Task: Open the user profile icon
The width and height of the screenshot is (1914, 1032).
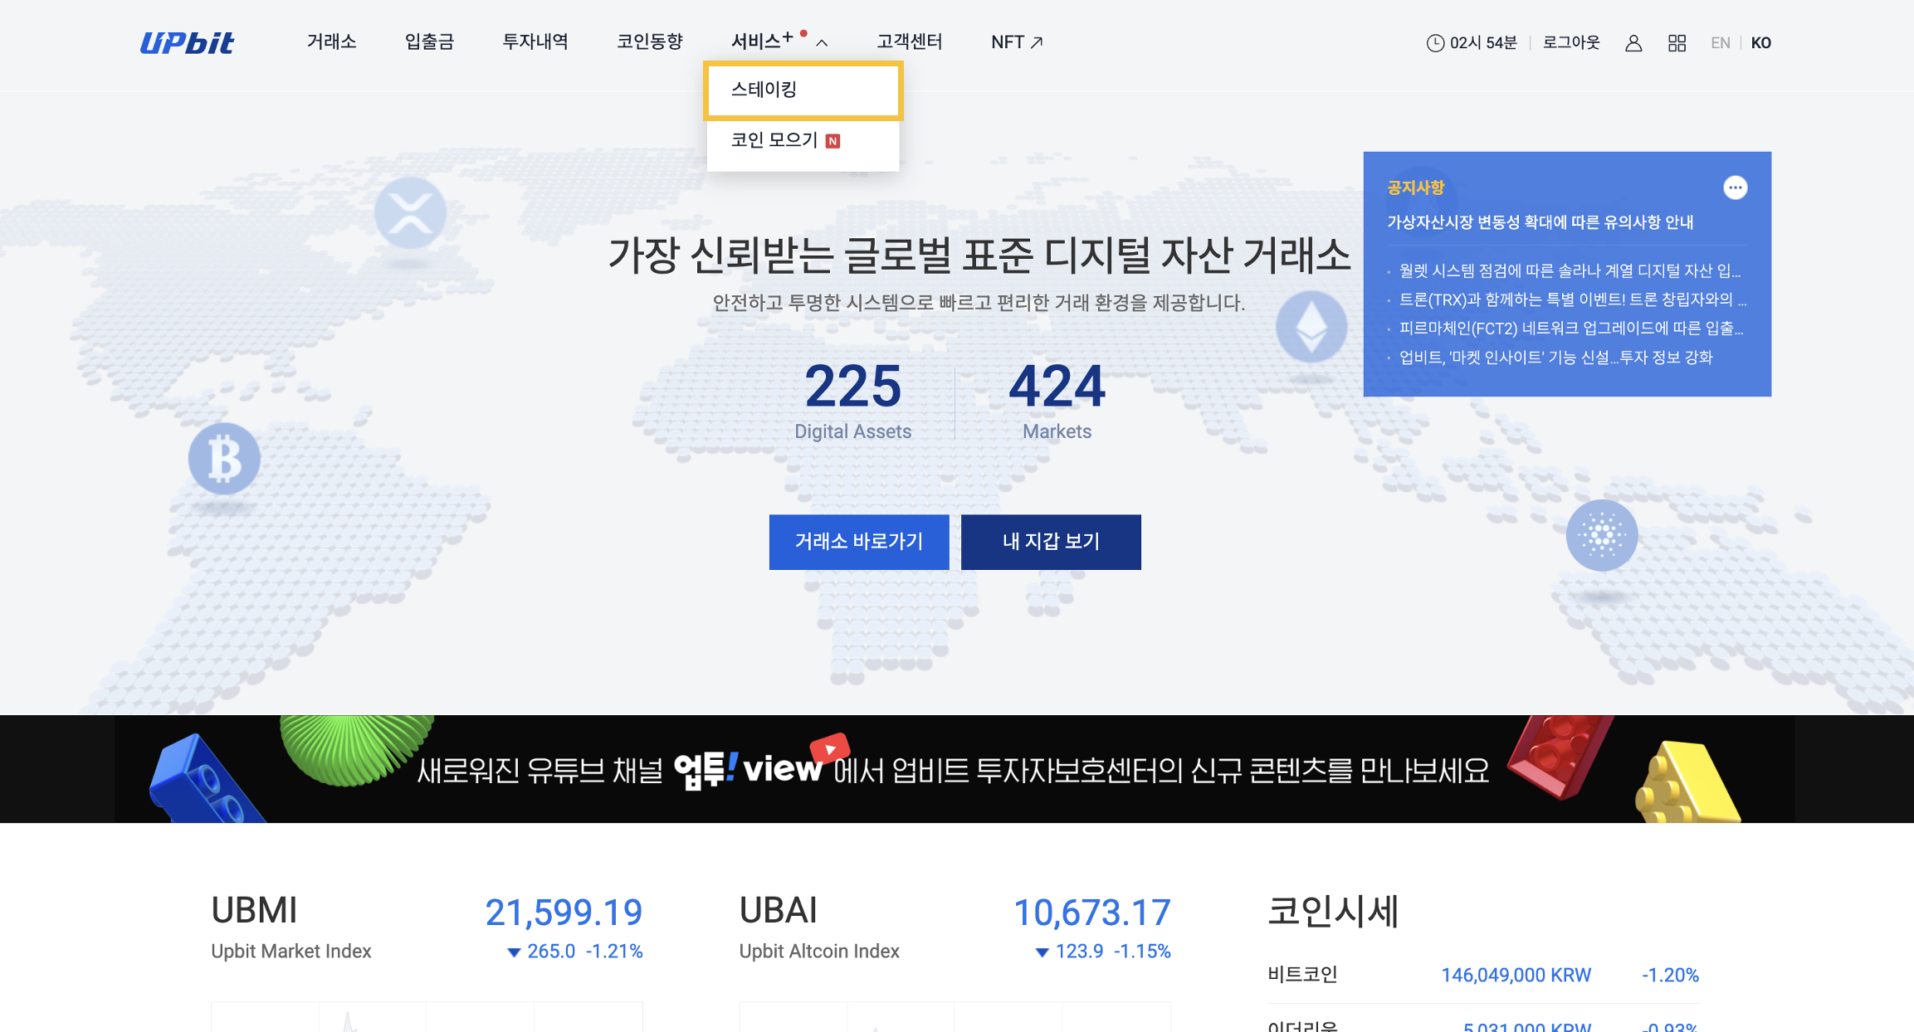Action: click(1633, 43)
